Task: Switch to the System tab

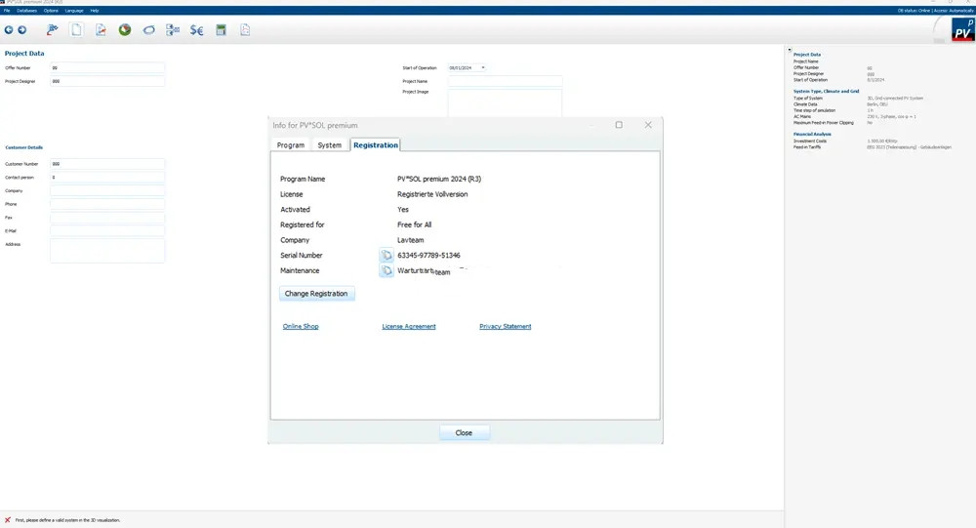Action: [329, 145]
